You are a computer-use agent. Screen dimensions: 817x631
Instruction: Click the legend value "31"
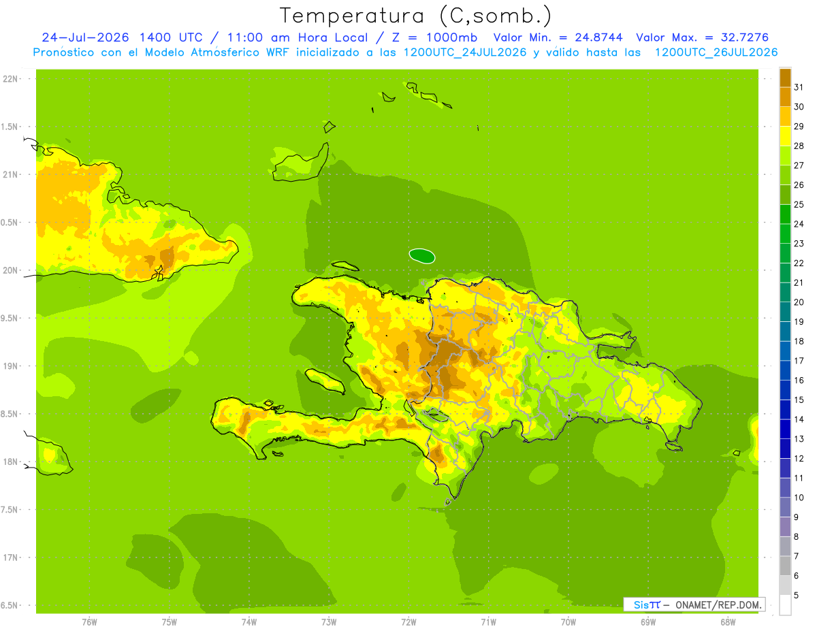click(799, 87)
